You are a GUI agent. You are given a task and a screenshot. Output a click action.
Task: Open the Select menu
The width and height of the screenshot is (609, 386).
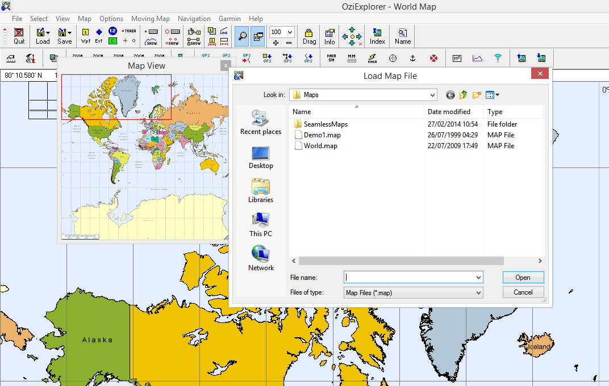coord(39,19)
